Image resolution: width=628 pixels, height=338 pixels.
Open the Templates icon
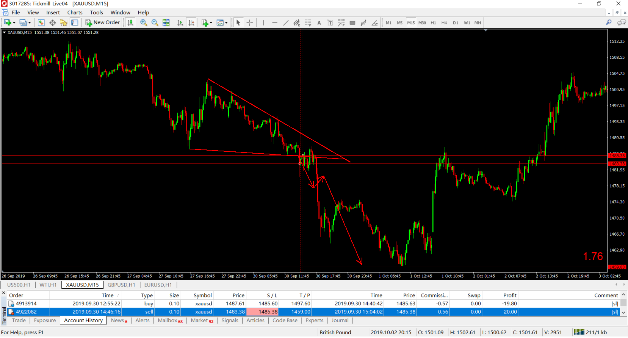[x=220, y=23]
